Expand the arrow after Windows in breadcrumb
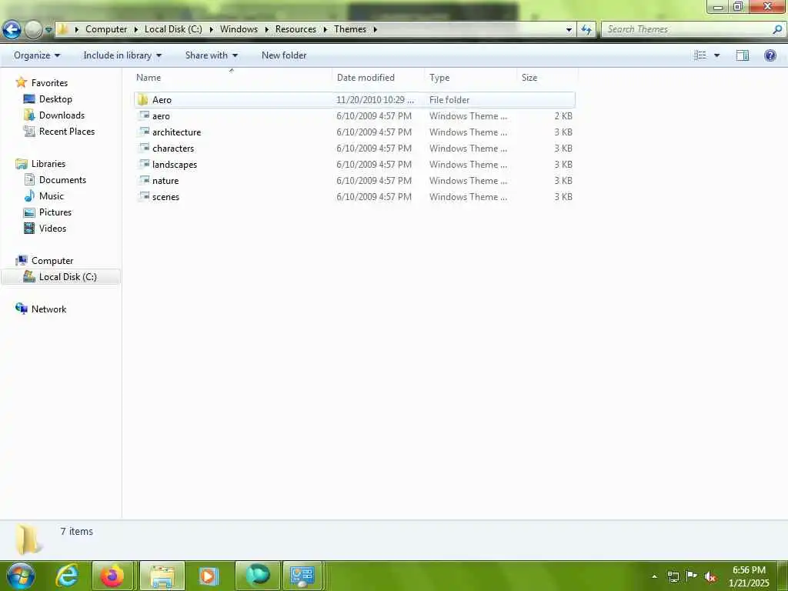 (267, 30)
